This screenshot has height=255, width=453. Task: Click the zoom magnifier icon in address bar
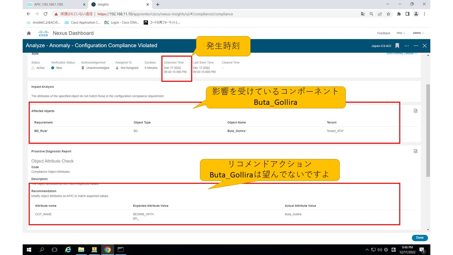pyautogui.click(x=371, y=14)
